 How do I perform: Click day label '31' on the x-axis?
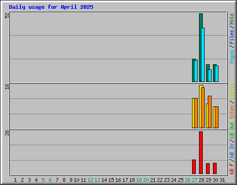click(x=222, y=180)
